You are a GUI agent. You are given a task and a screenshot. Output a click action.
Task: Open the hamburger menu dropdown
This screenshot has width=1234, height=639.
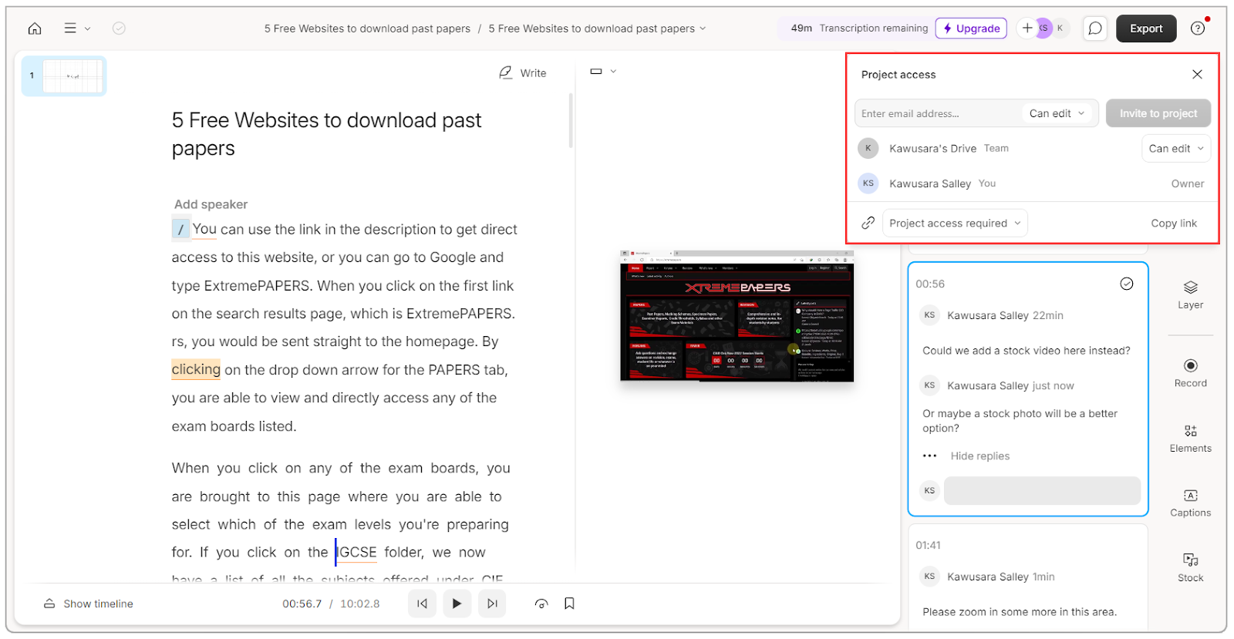[76, 29]
